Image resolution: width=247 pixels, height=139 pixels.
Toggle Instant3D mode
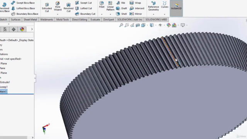click(x=176, y=8)
